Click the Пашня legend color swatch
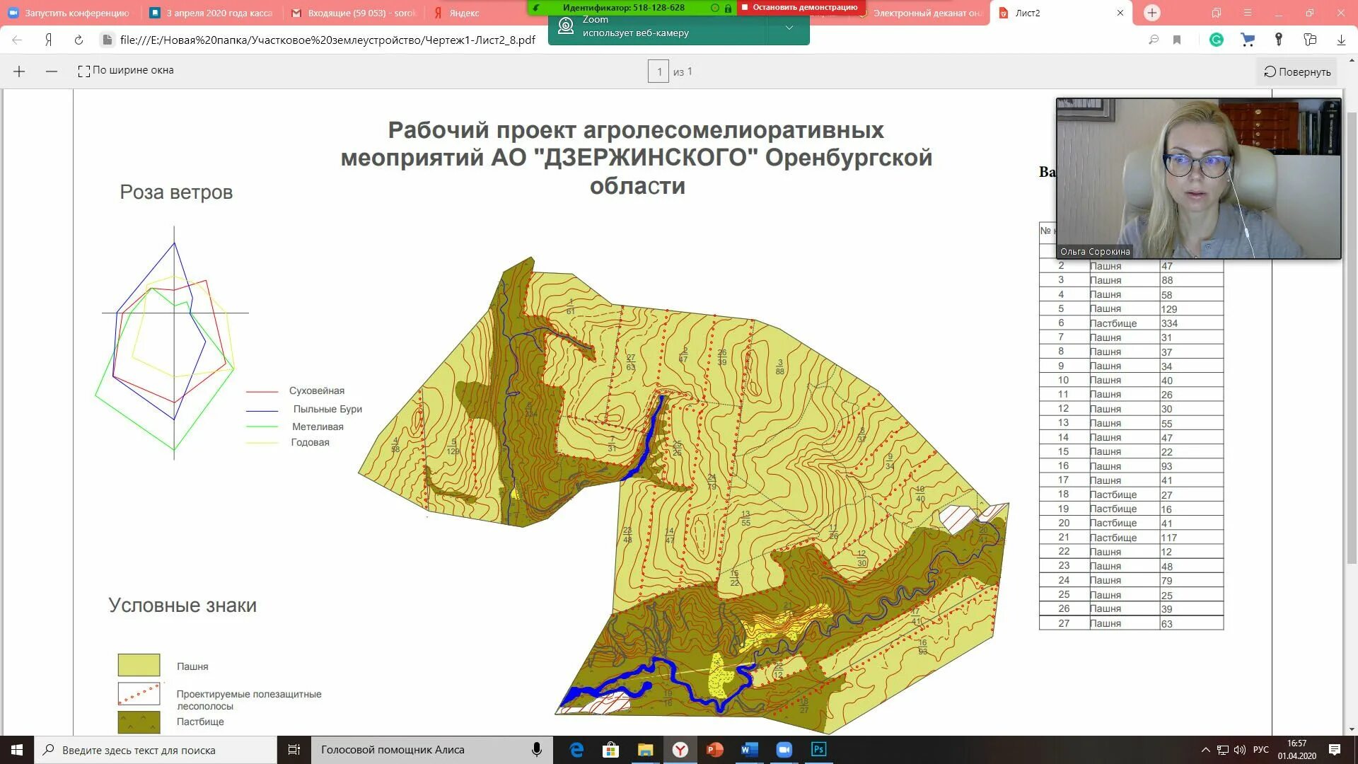Image resolution: width=1358 pixels, height=764 pixels. point(139,665)
